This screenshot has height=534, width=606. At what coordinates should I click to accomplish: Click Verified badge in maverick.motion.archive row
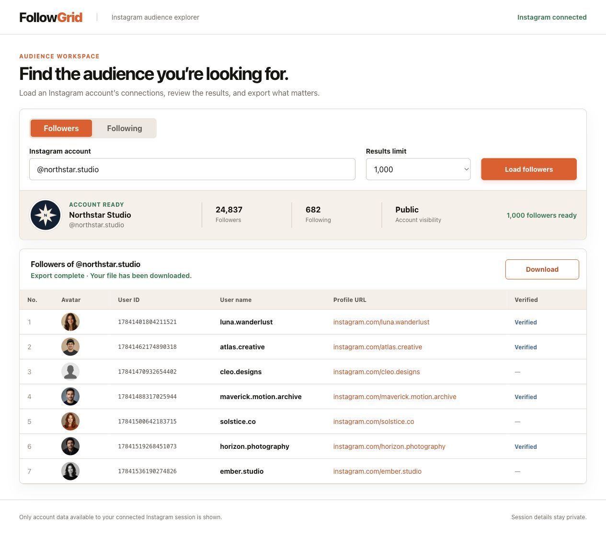[x=526, y=397]
